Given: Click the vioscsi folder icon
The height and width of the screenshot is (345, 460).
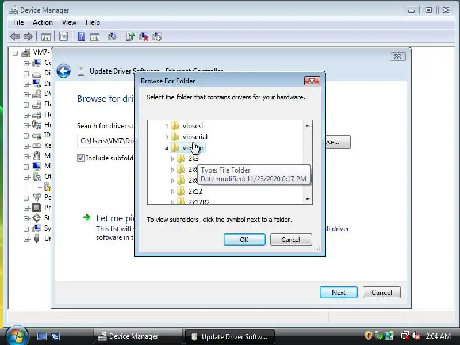Looking at the screenshot, I should pyautogui.click(x=175, y=125).
